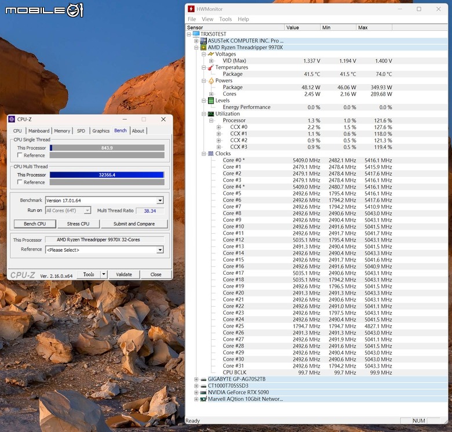Viewport: 452px width, 432px height.
Task: Click the Utilization chart icon
Action: click(211, 114)
